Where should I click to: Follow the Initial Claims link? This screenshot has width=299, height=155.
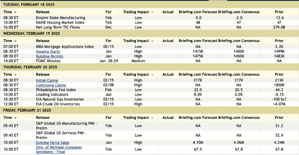tap(47, 80)
